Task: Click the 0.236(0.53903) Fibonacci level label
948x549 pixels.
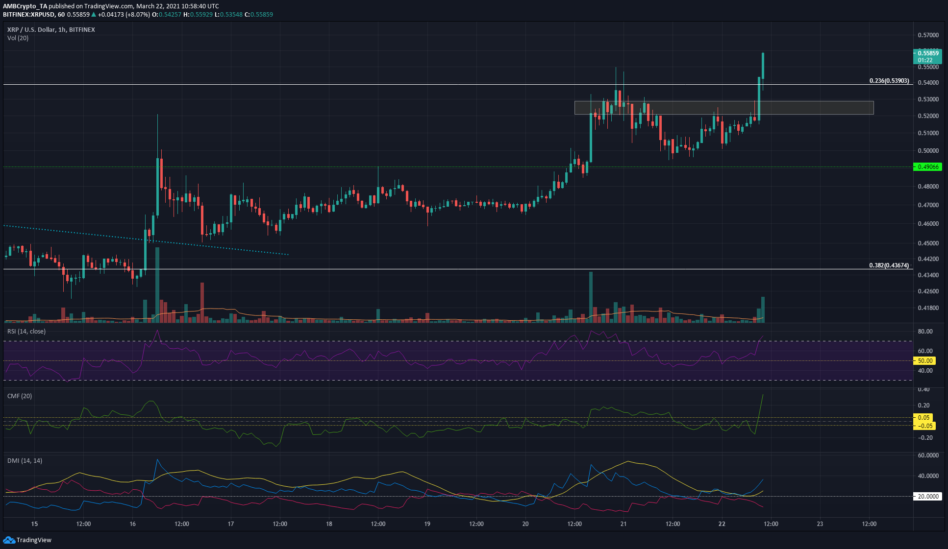Action: (889, 81)
